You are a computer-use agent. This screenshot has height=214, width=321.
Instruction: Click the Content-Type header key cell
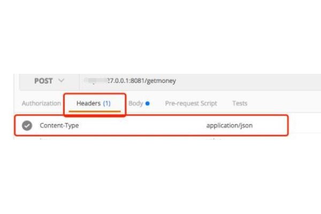point(59,126)
